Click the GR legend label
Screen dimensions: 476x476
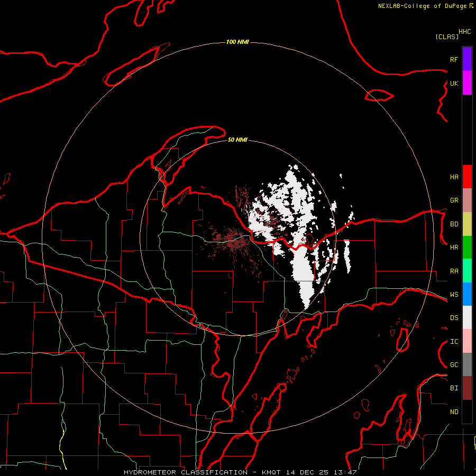pyautogui.click(x=454, y=200)
